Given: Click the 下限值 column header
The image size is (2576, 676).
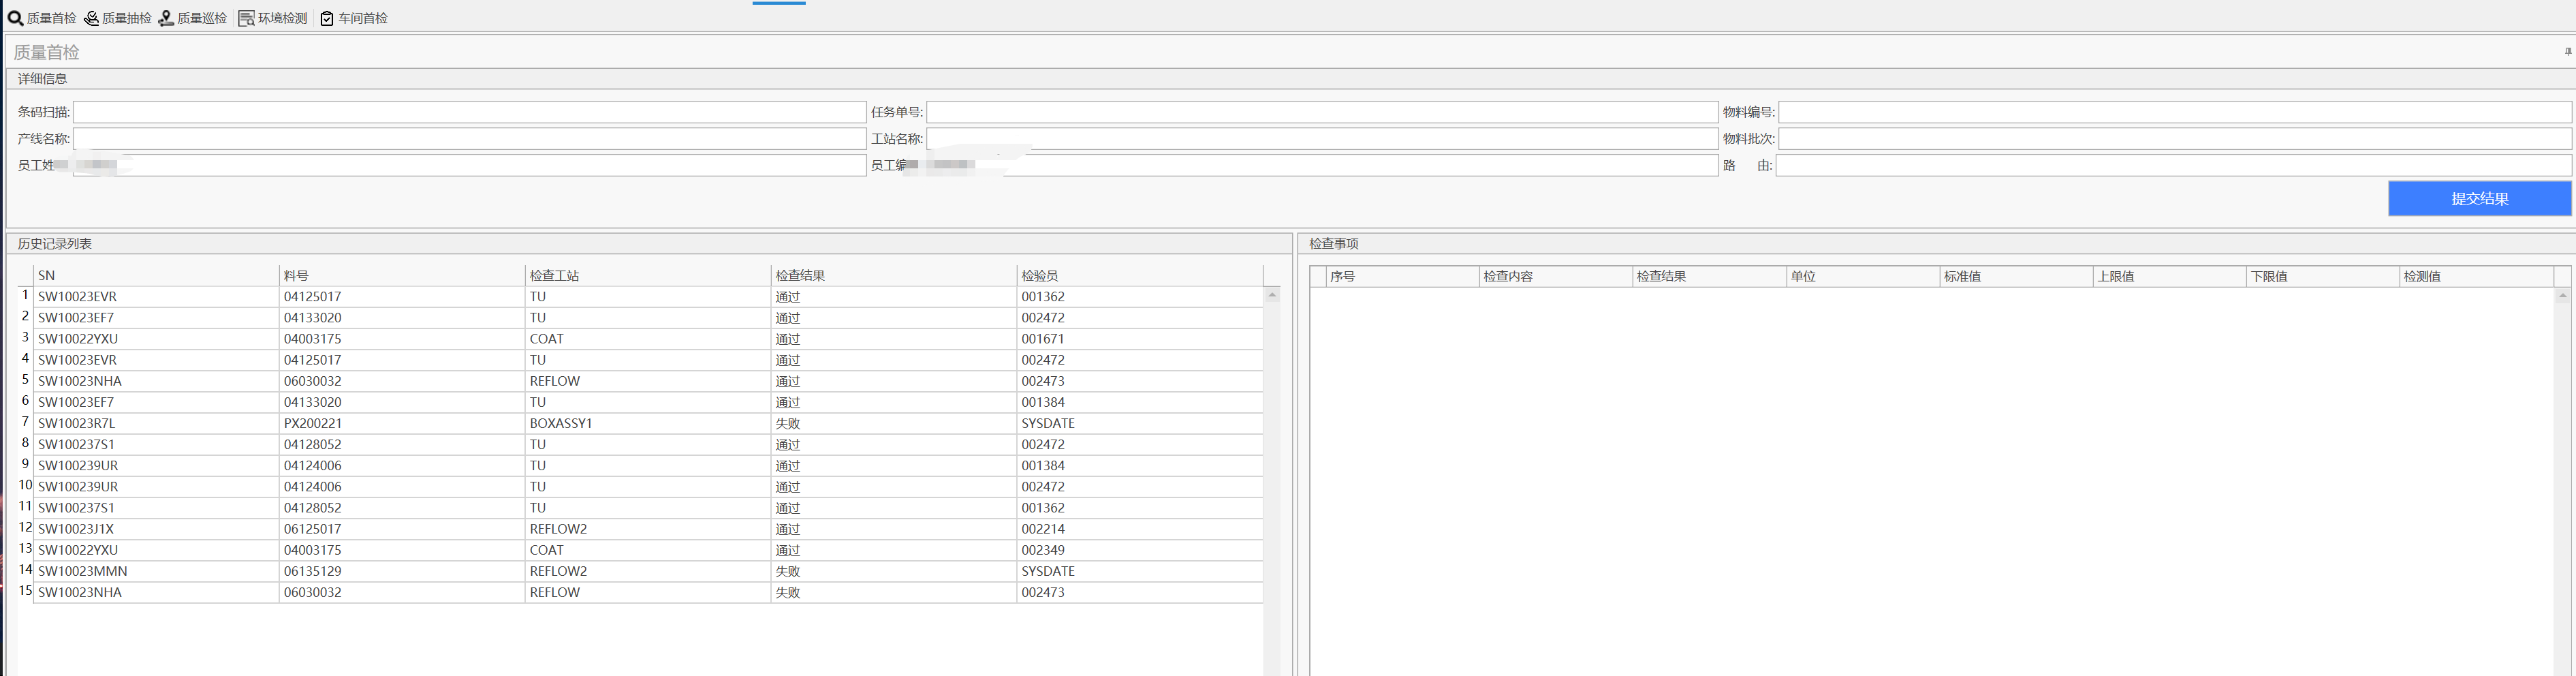Looking at the screenshot, I should click(x=2323, y=276).
